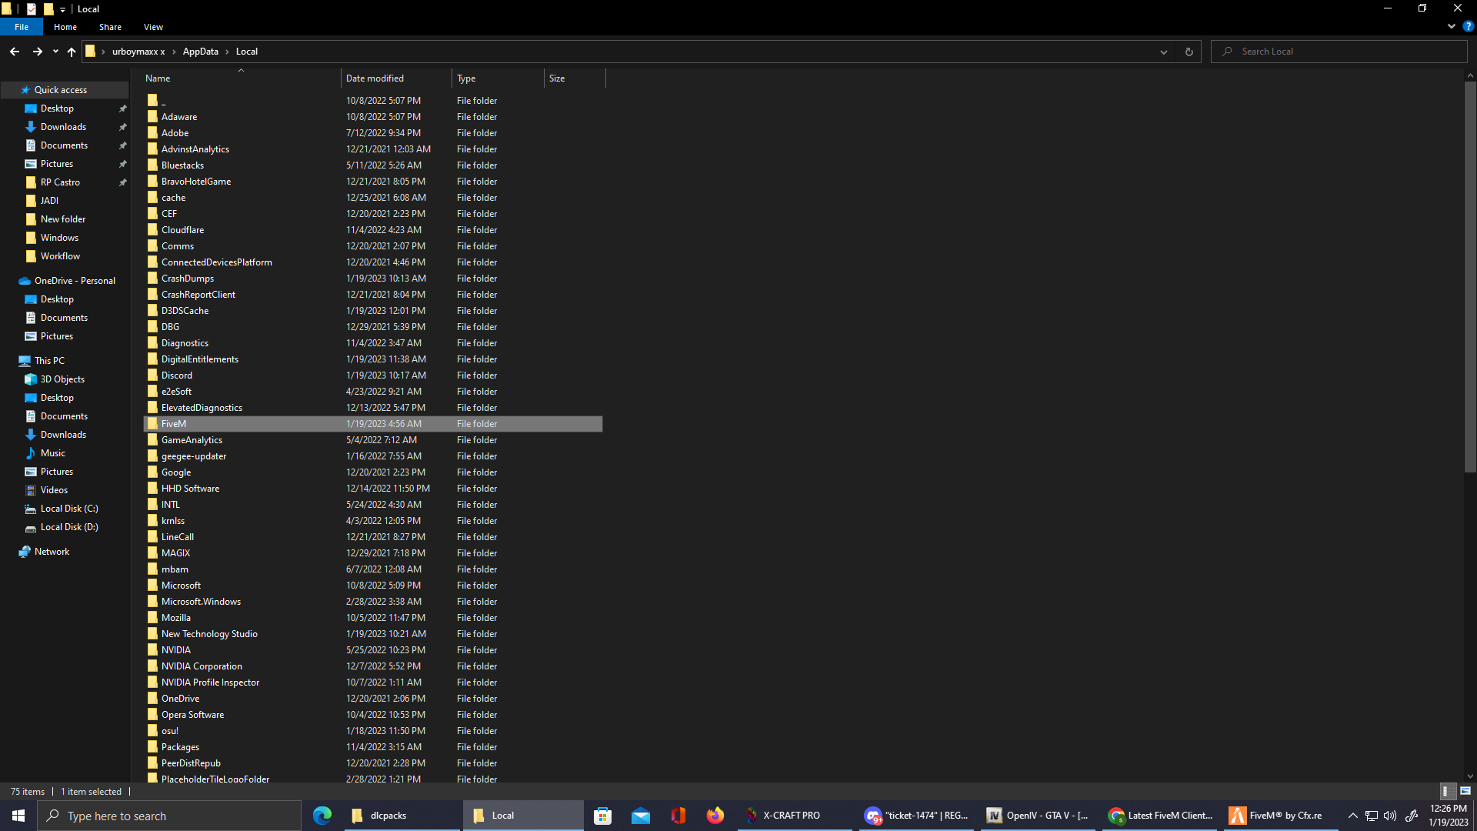Unpin Pictures from Quick access

pos(123,163)
